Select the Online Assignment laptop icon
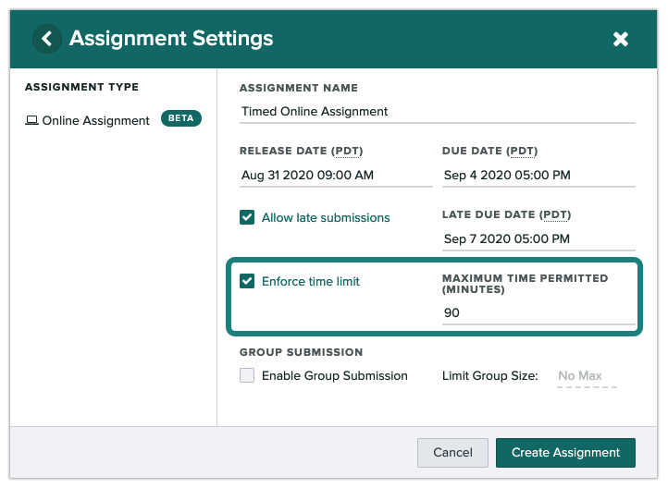 tap(31, 120)
